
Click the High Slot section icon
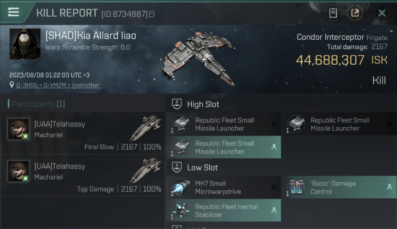pos(177,104)
